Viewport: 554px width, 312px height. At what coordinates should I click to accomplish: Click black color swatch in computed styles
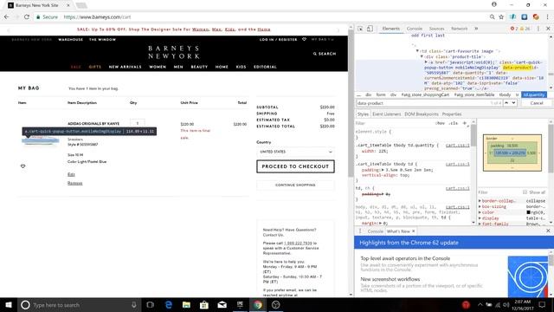(528, 212)
